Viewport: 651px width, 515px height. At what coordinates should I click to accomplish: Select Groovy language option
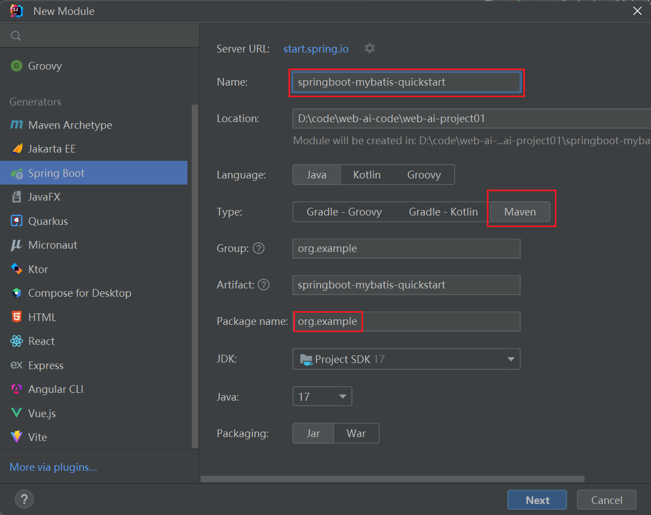point(424,175)
